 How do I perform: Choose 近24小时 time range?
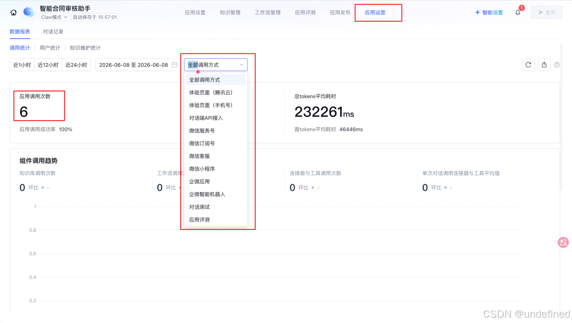pyautogui.click(x=76, y=65)
